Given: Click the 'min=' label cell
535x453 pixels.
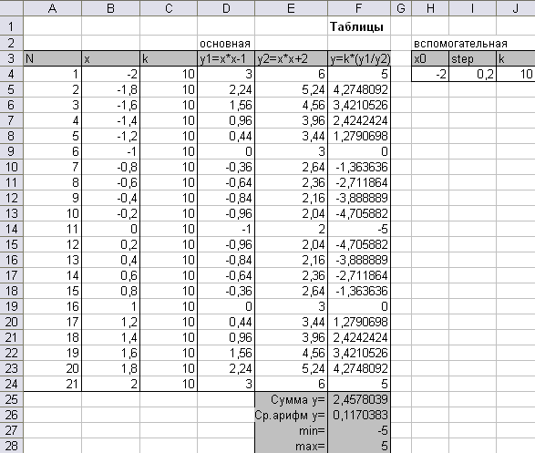Looking at the screenshot, I should click(291, 430).
